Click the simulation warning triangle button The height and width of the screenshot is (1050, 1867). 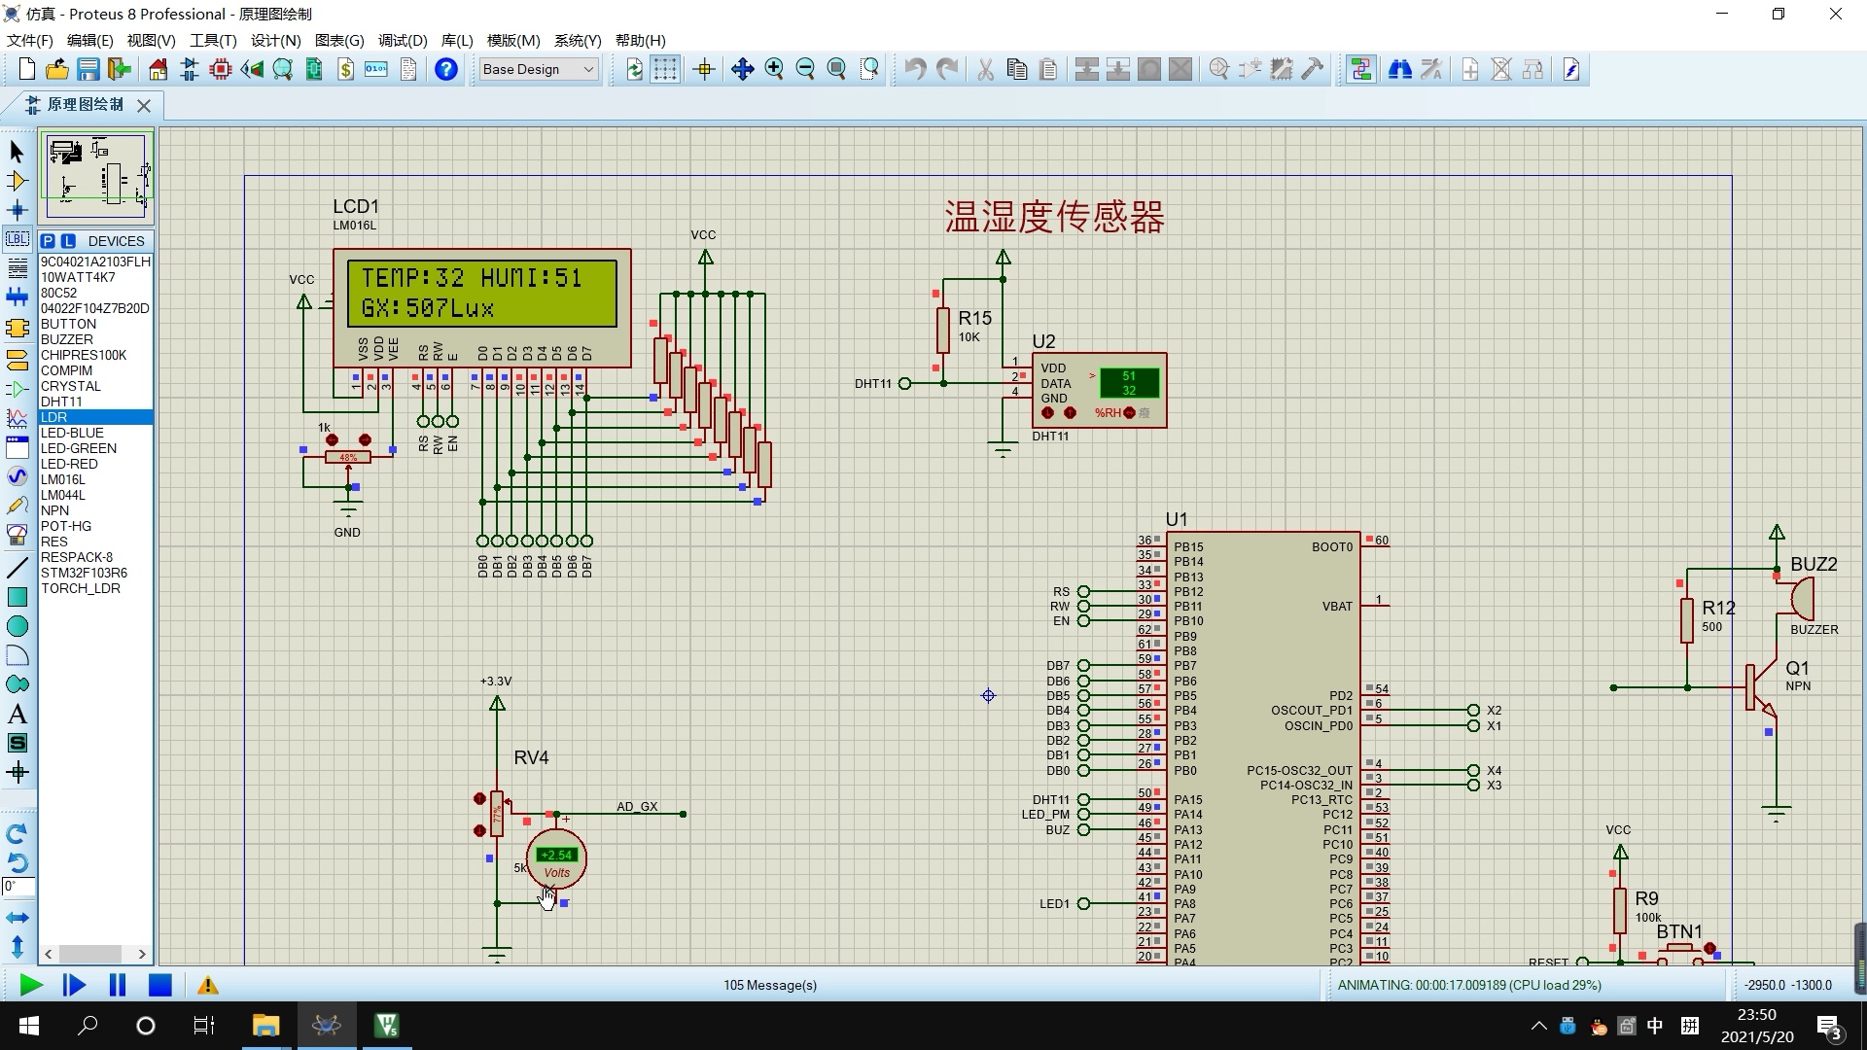[x=206, y=985]
